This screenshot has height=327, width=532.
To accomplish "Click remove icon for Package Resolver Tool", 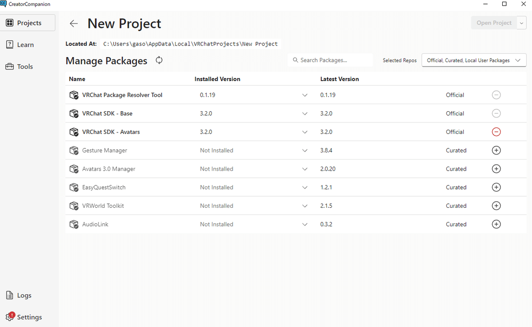I will (497, 95).
